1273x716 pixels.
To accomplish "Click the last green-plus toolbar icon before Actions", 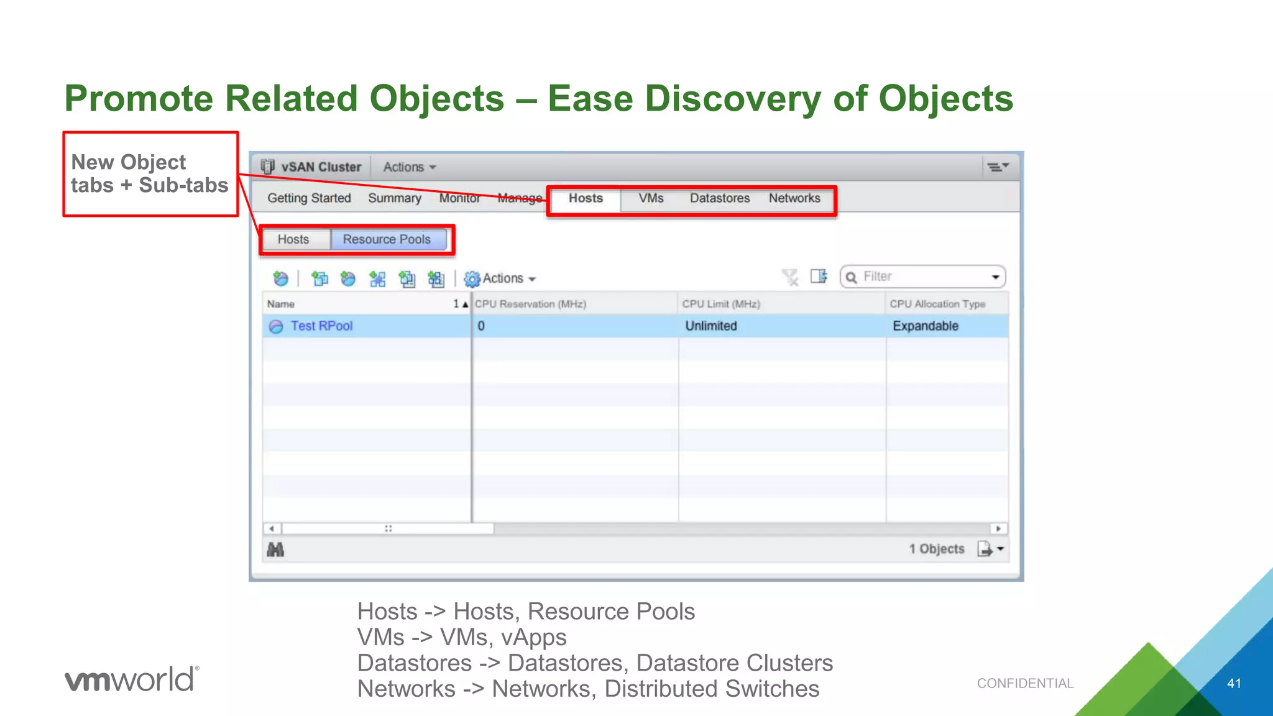I will 436,278.
